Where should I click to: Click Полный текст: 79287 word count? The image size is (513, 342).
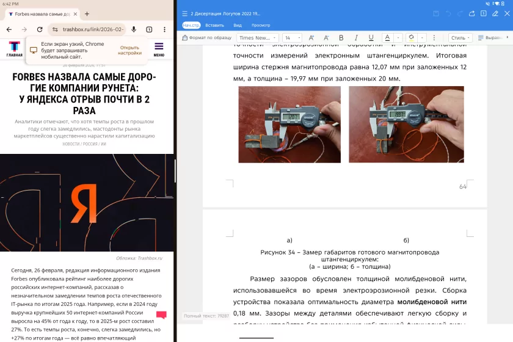[206, 316]
